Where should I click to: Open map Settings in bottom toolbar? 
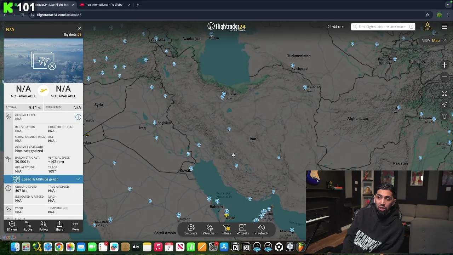(191, 229)
